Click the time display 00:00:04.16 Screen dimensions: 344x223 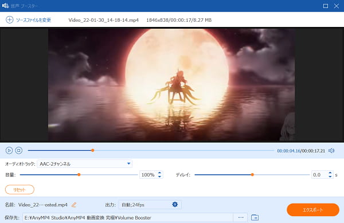[x=288, y=151]
